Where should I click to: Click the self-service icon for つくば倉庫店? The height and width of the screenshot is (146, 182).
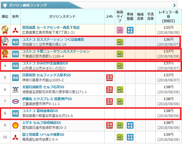click(x=120, y=42)
